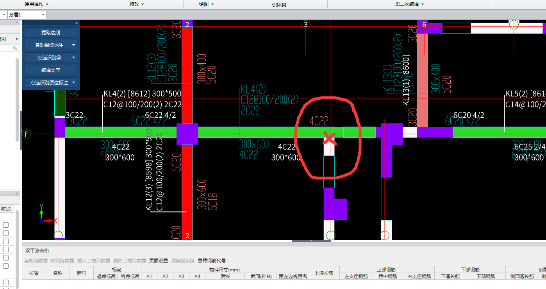Click the 附加 column header
Screen dimensions: 546x289
click(x=6, y=209)
